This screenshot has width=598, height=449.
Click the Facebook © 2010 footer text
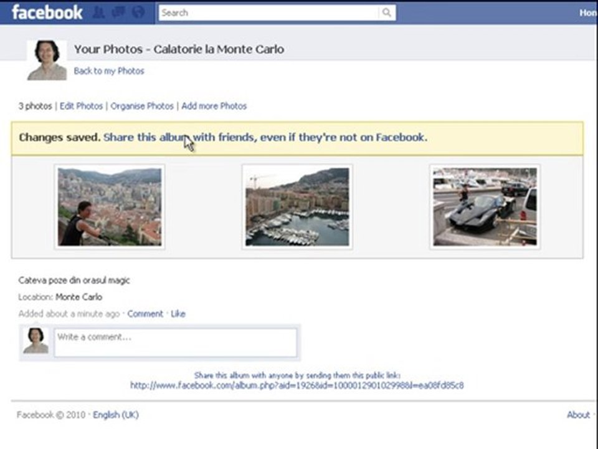click(x=51, y=415)
